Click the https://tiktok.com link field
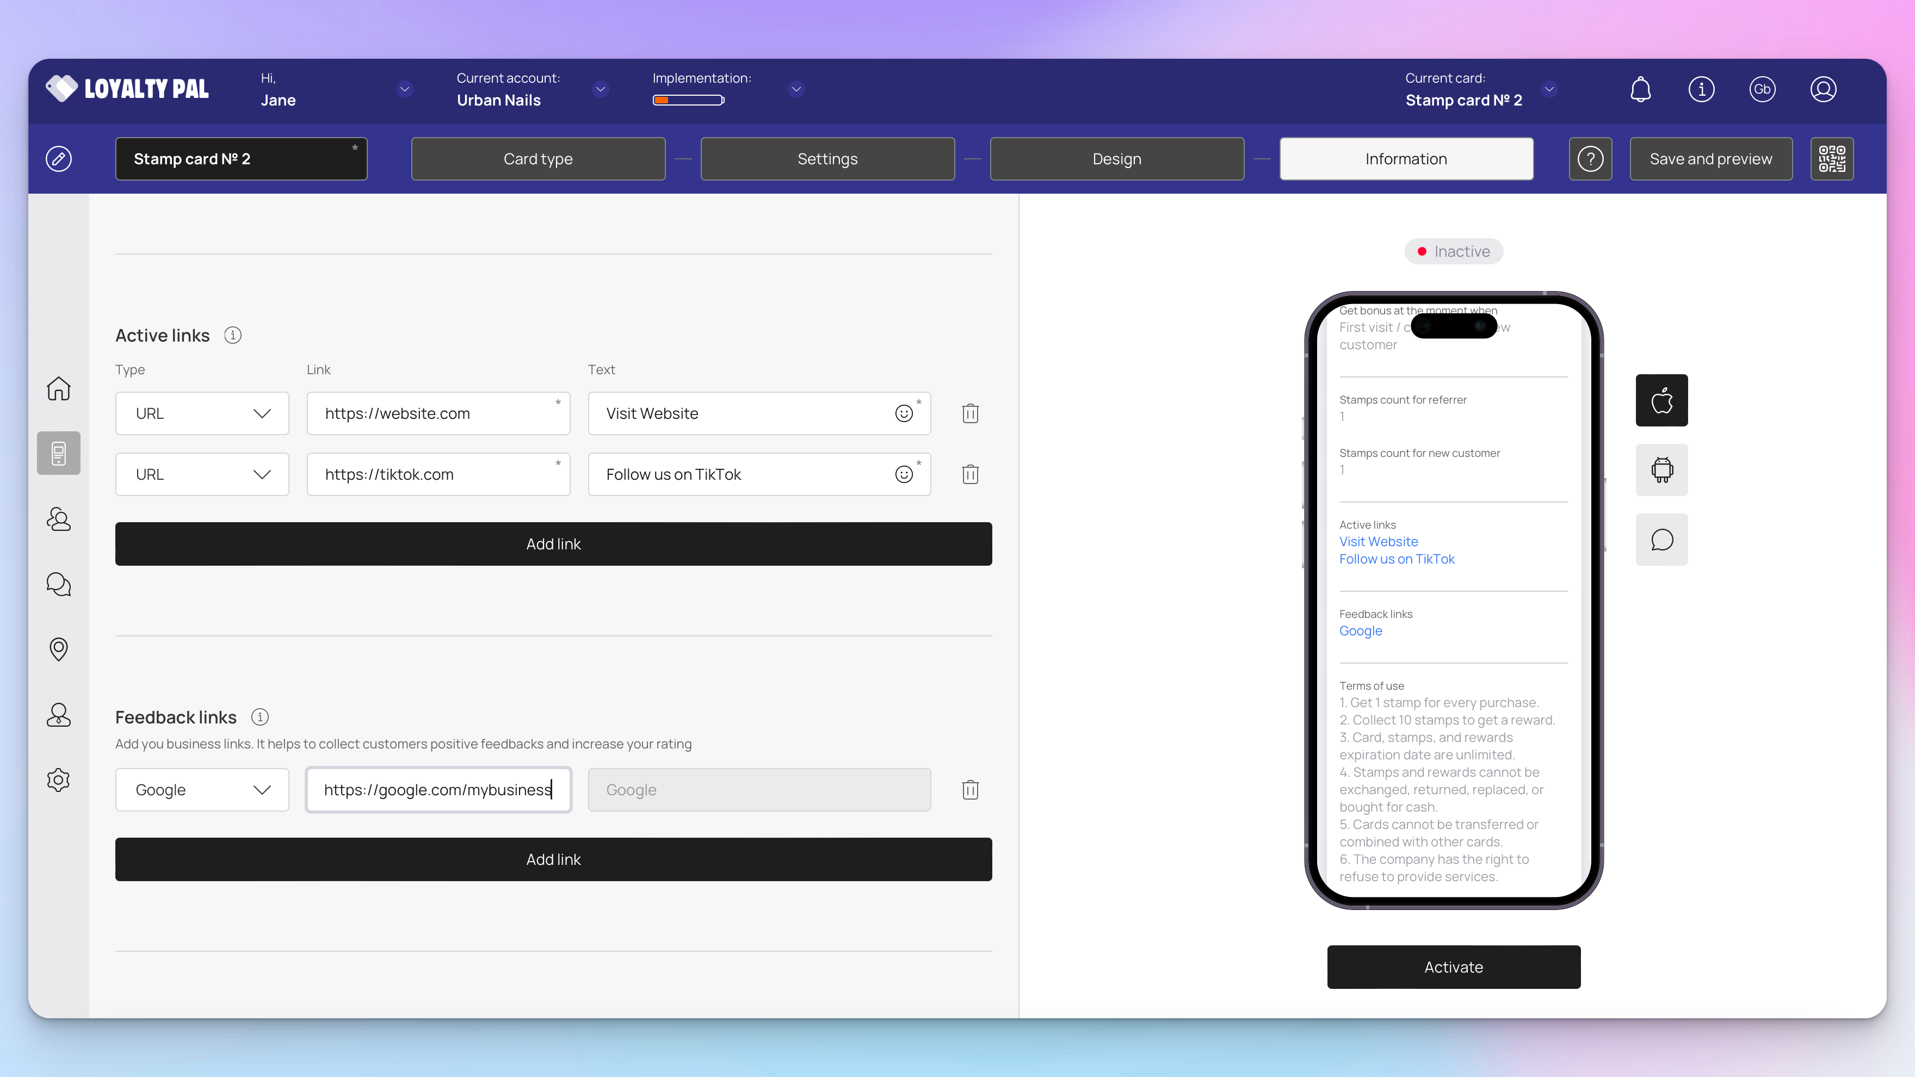The height and width of the screenshot is (1077, 1915). coord(438,474)
